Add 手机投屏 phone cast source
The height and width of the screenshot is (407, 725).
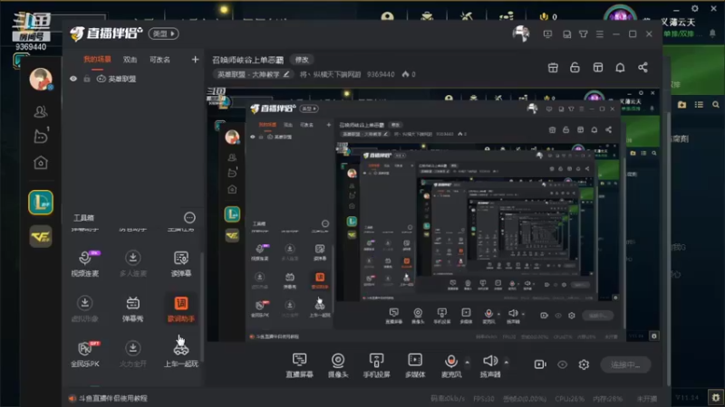[376, 365]
